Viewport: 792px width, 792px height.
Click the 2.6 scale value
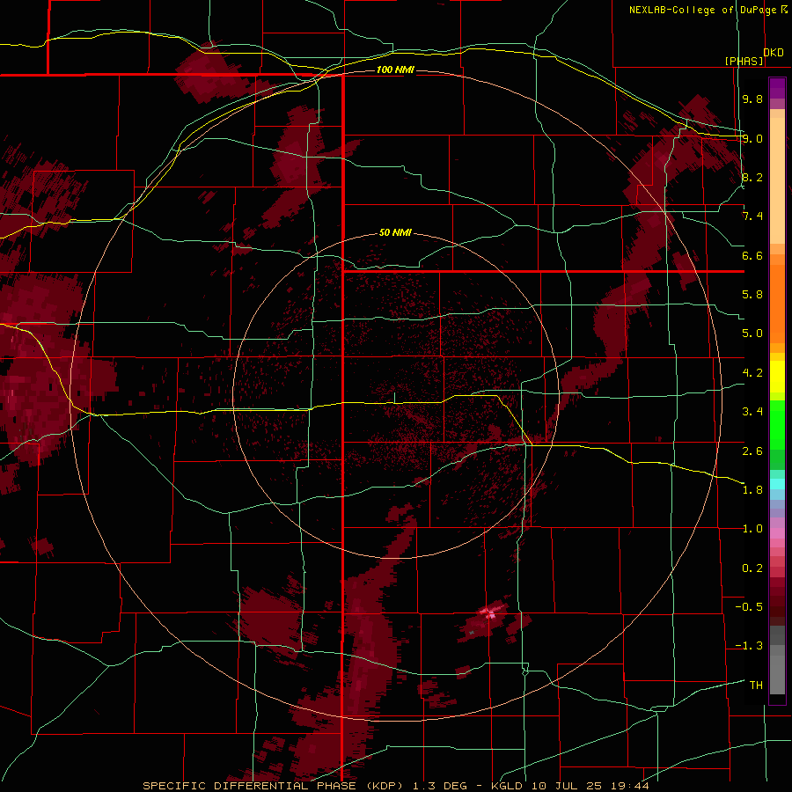[x=752, y=451]
